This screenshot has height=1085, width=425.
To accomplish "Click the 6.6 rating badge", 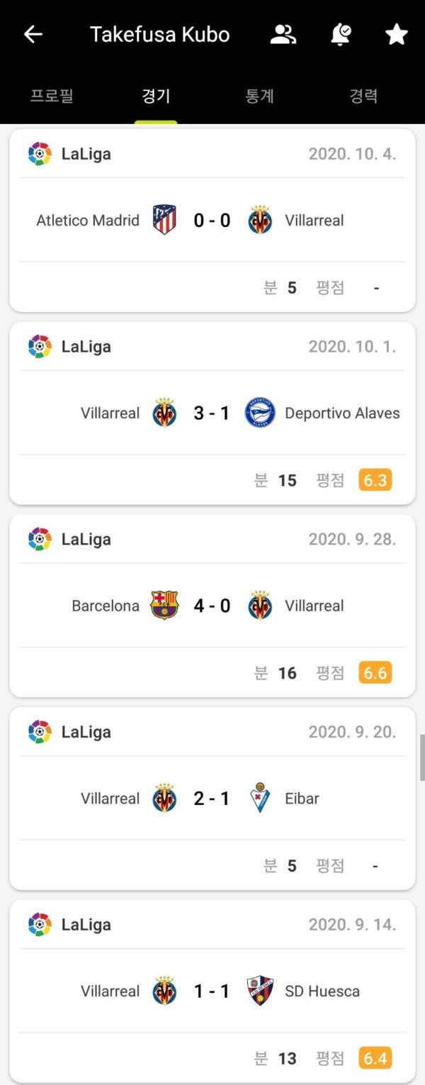I will pos(375,673).
